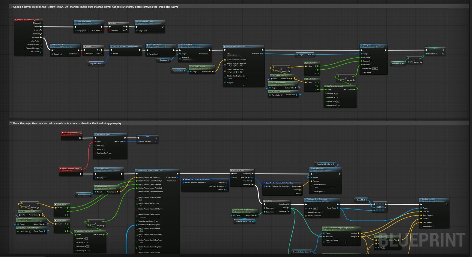Click the Impulse X input pin on Add Impulse
The height and width of the screenshot is (257, 472).
click(x=362, y=57)
